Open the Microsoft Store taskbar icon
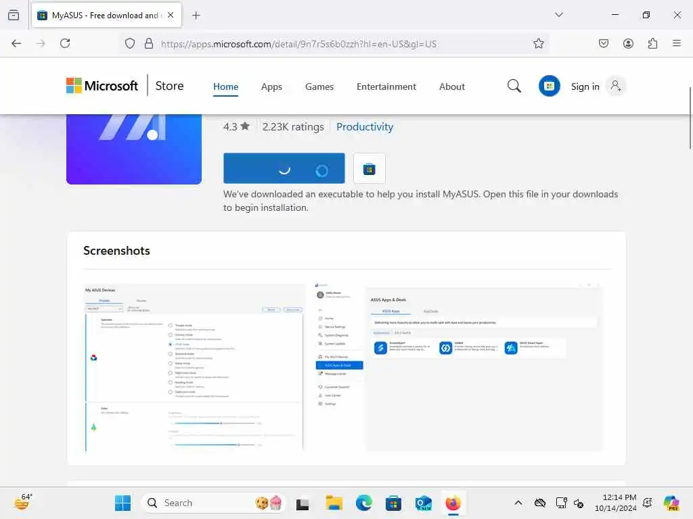 tap(393, 503)
